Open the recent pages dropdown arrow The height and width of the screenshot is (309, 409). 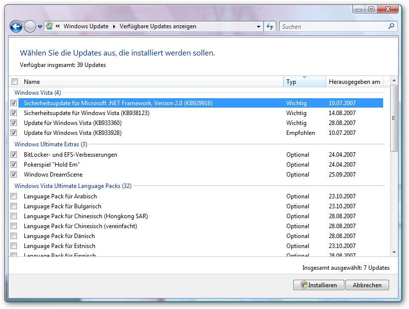tap(40, 27)
